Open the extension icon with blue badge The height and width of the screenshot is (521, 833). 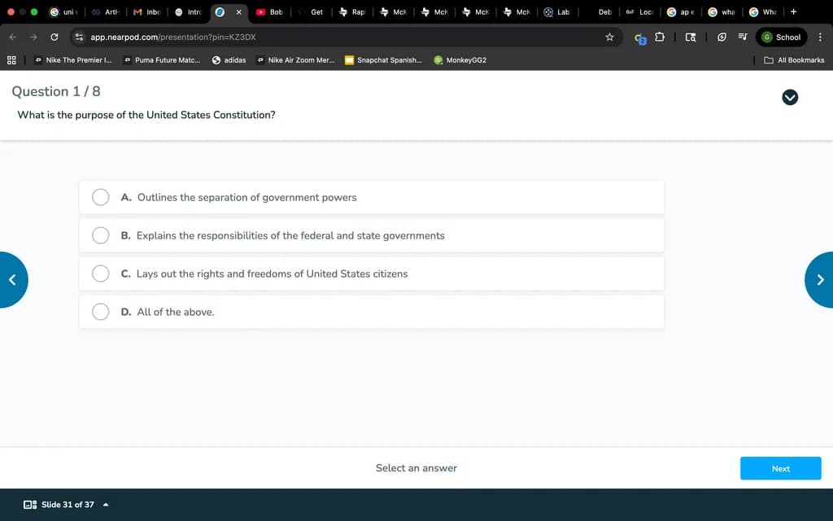640,38
